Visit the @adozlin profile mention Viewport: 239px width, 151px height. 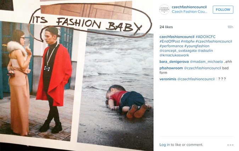coord(205,51)
